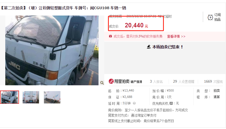Click the priority purchase right info icon

click(171, 103)
